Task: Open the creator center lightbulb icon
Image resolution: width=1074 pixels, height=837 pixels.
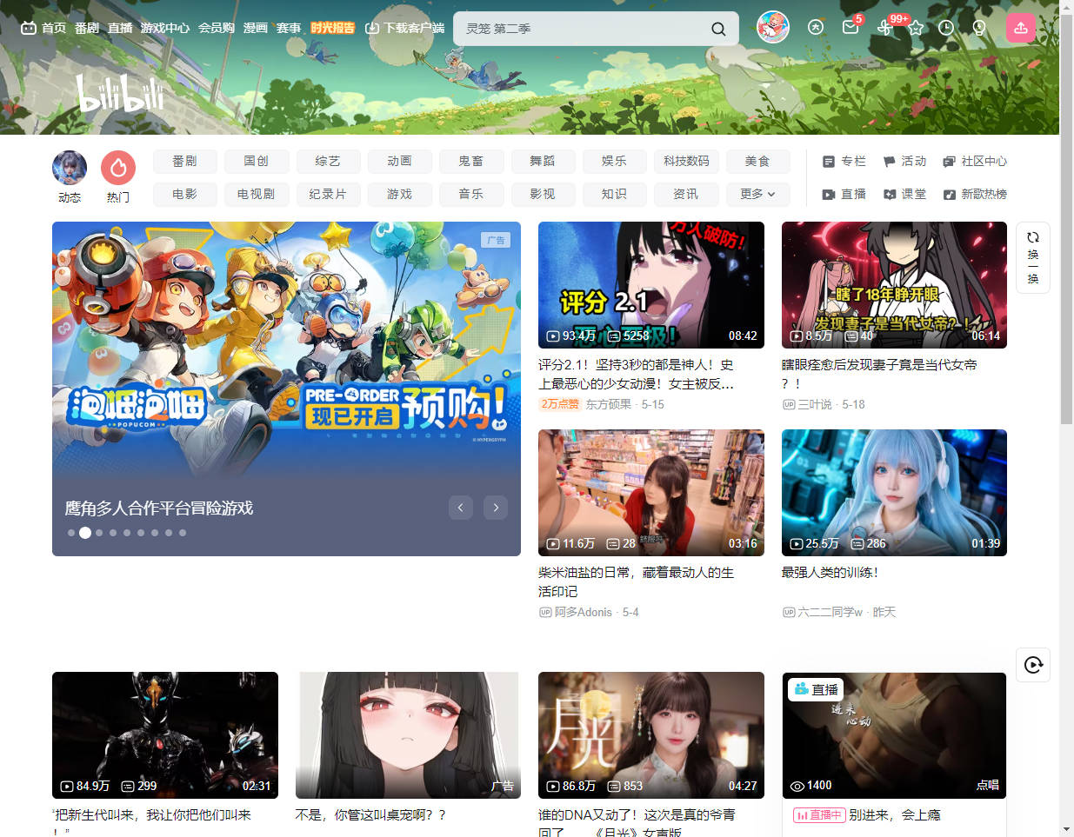Action: click(x=979, y=28)
